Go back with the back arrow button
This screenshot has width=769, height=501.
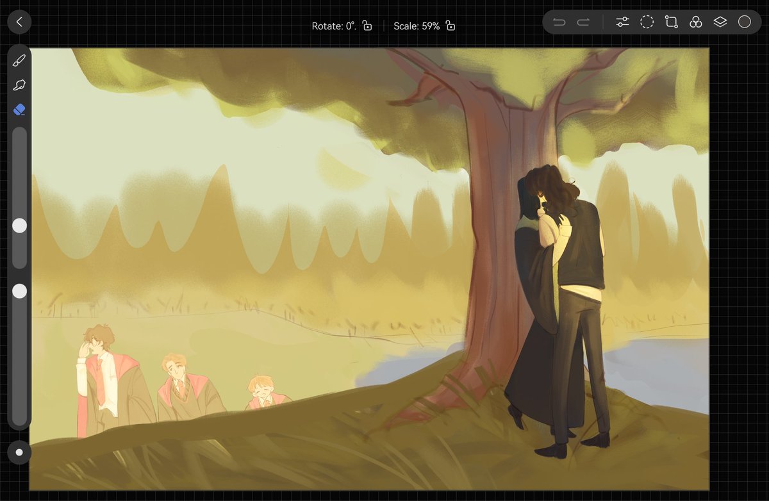[x=19, y=22]
